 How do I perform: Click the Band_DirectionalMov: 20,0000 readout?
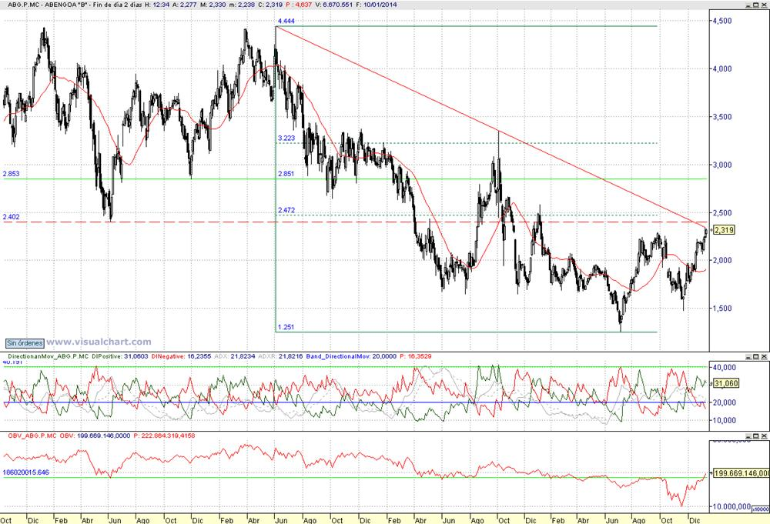(351, 356)
